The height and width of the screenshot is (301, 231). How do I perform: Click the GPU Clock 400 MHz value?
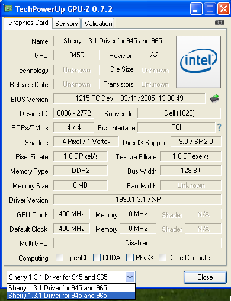click(72, 214)
